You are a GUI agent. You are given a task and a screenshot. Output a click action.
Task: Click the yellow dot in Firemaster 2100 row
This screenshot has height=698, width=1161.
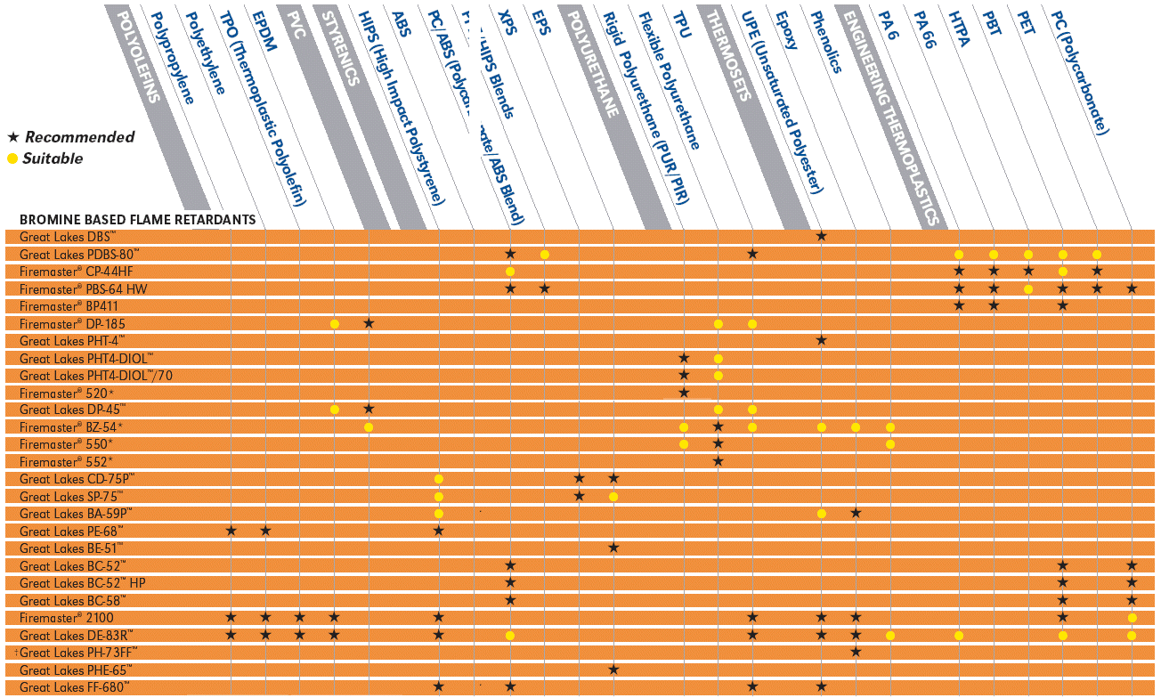1132,618
